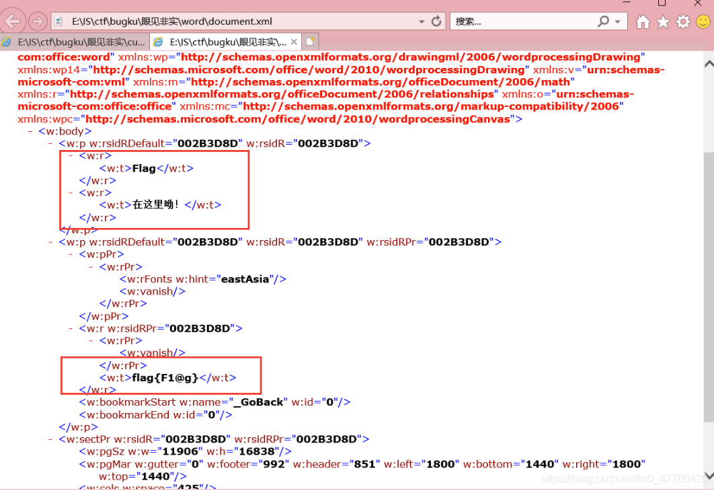
Task: Collapse the w:rPr node under w:r rsidRPr
Action: 91,340
